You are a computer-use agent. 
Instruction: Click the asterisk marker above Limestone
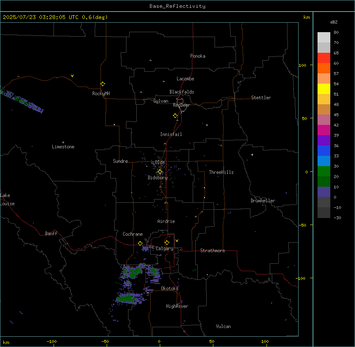point(63,143)
